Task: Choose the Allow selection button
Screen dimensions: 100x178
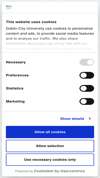Action: pyautogui.click(x=50, y=146)
